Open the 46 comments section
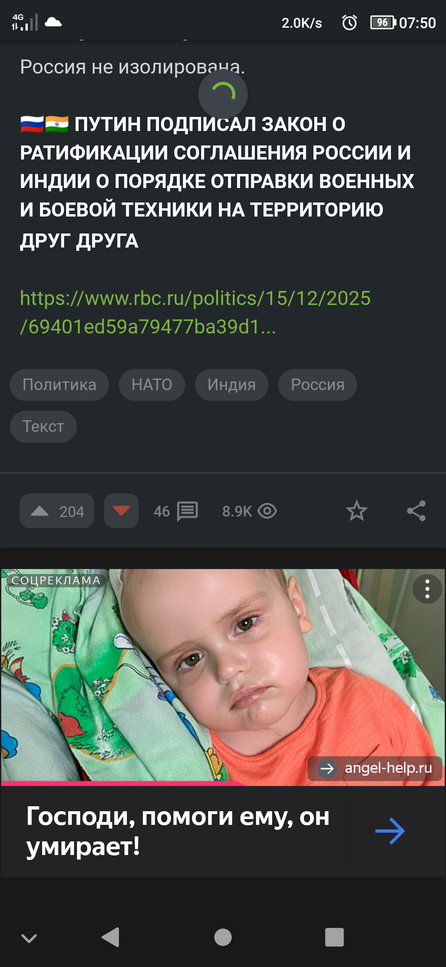This screenshot has width=446, height=967. click(176, 512)
